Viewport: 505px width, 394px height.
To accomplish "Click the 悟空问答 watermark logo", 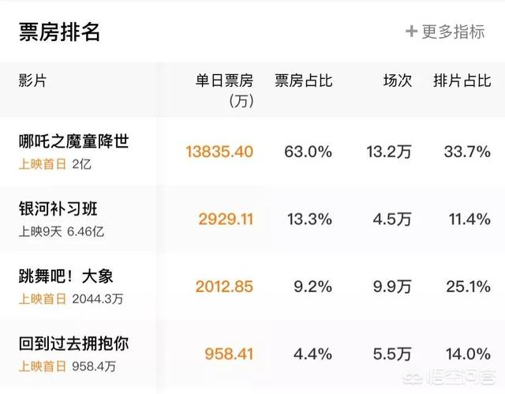I will (x=449, y=378).
